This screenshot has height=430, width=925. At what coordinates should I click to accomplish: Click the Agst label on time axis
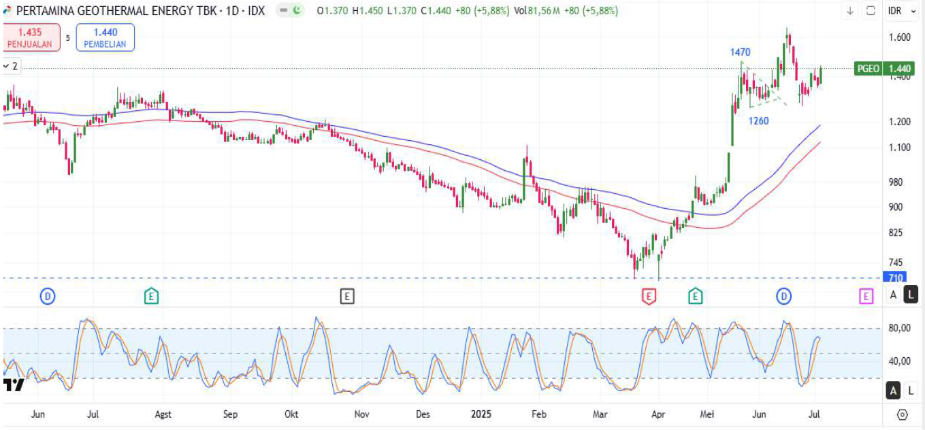tap(163, 414)
